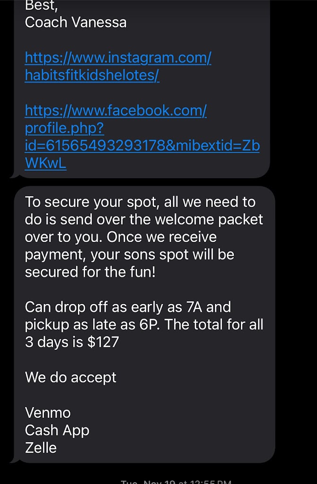Tap the word "Venmo"
The height and width of the screenshot is (484, 317).
click(48, 413)
